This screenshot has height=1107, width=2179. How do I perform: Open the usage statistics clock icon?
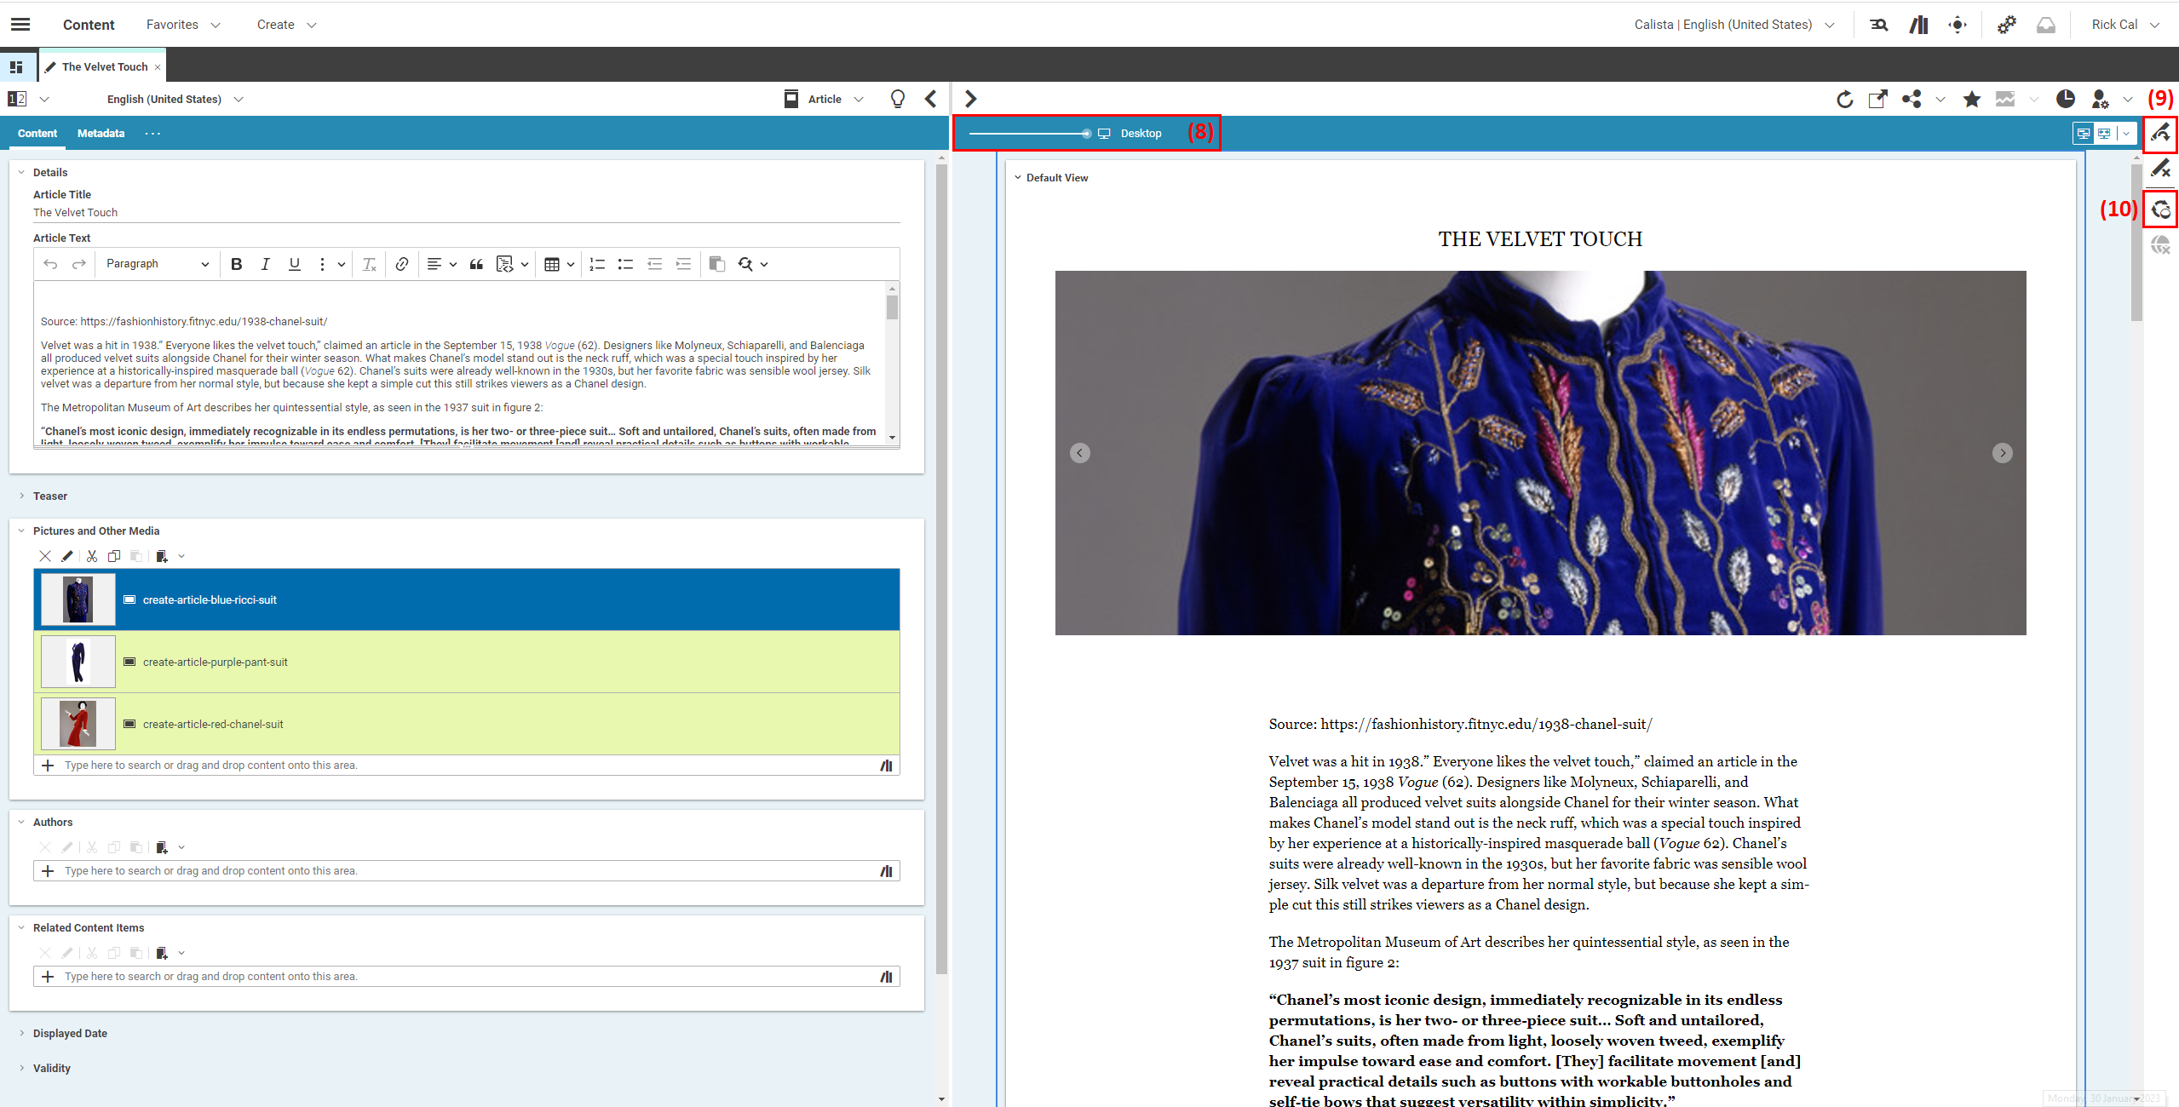pyautogui.click(x=2066, y=99)
